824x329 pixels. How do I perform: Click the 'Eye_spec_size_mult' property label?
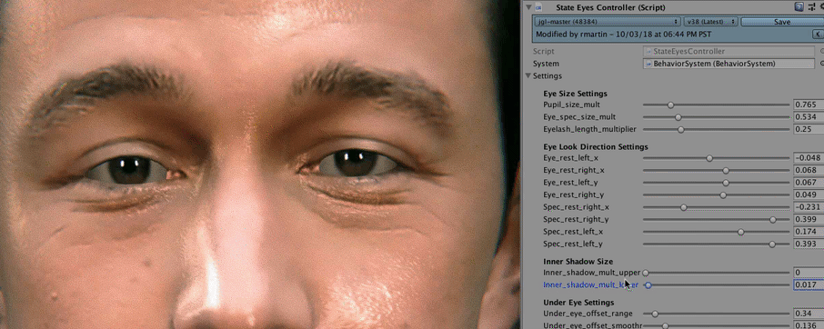click(579, 117)
